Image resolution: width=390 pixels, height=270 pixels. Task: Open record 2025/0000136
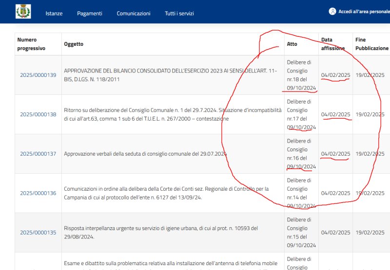tap(38, 193)
